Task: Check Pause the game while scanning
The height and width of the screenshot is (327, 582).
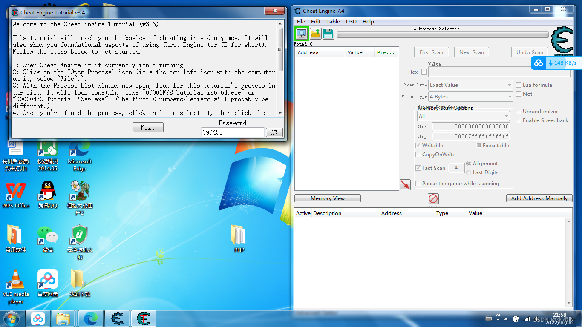Action: (x=418, y=184)
